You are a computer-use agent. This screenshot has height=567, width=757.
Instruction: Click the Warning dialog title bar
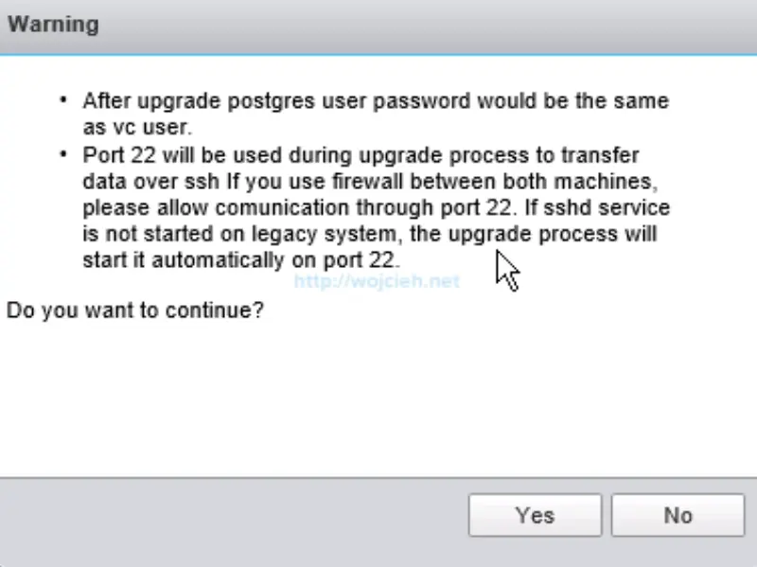click(x=378, y=25)
